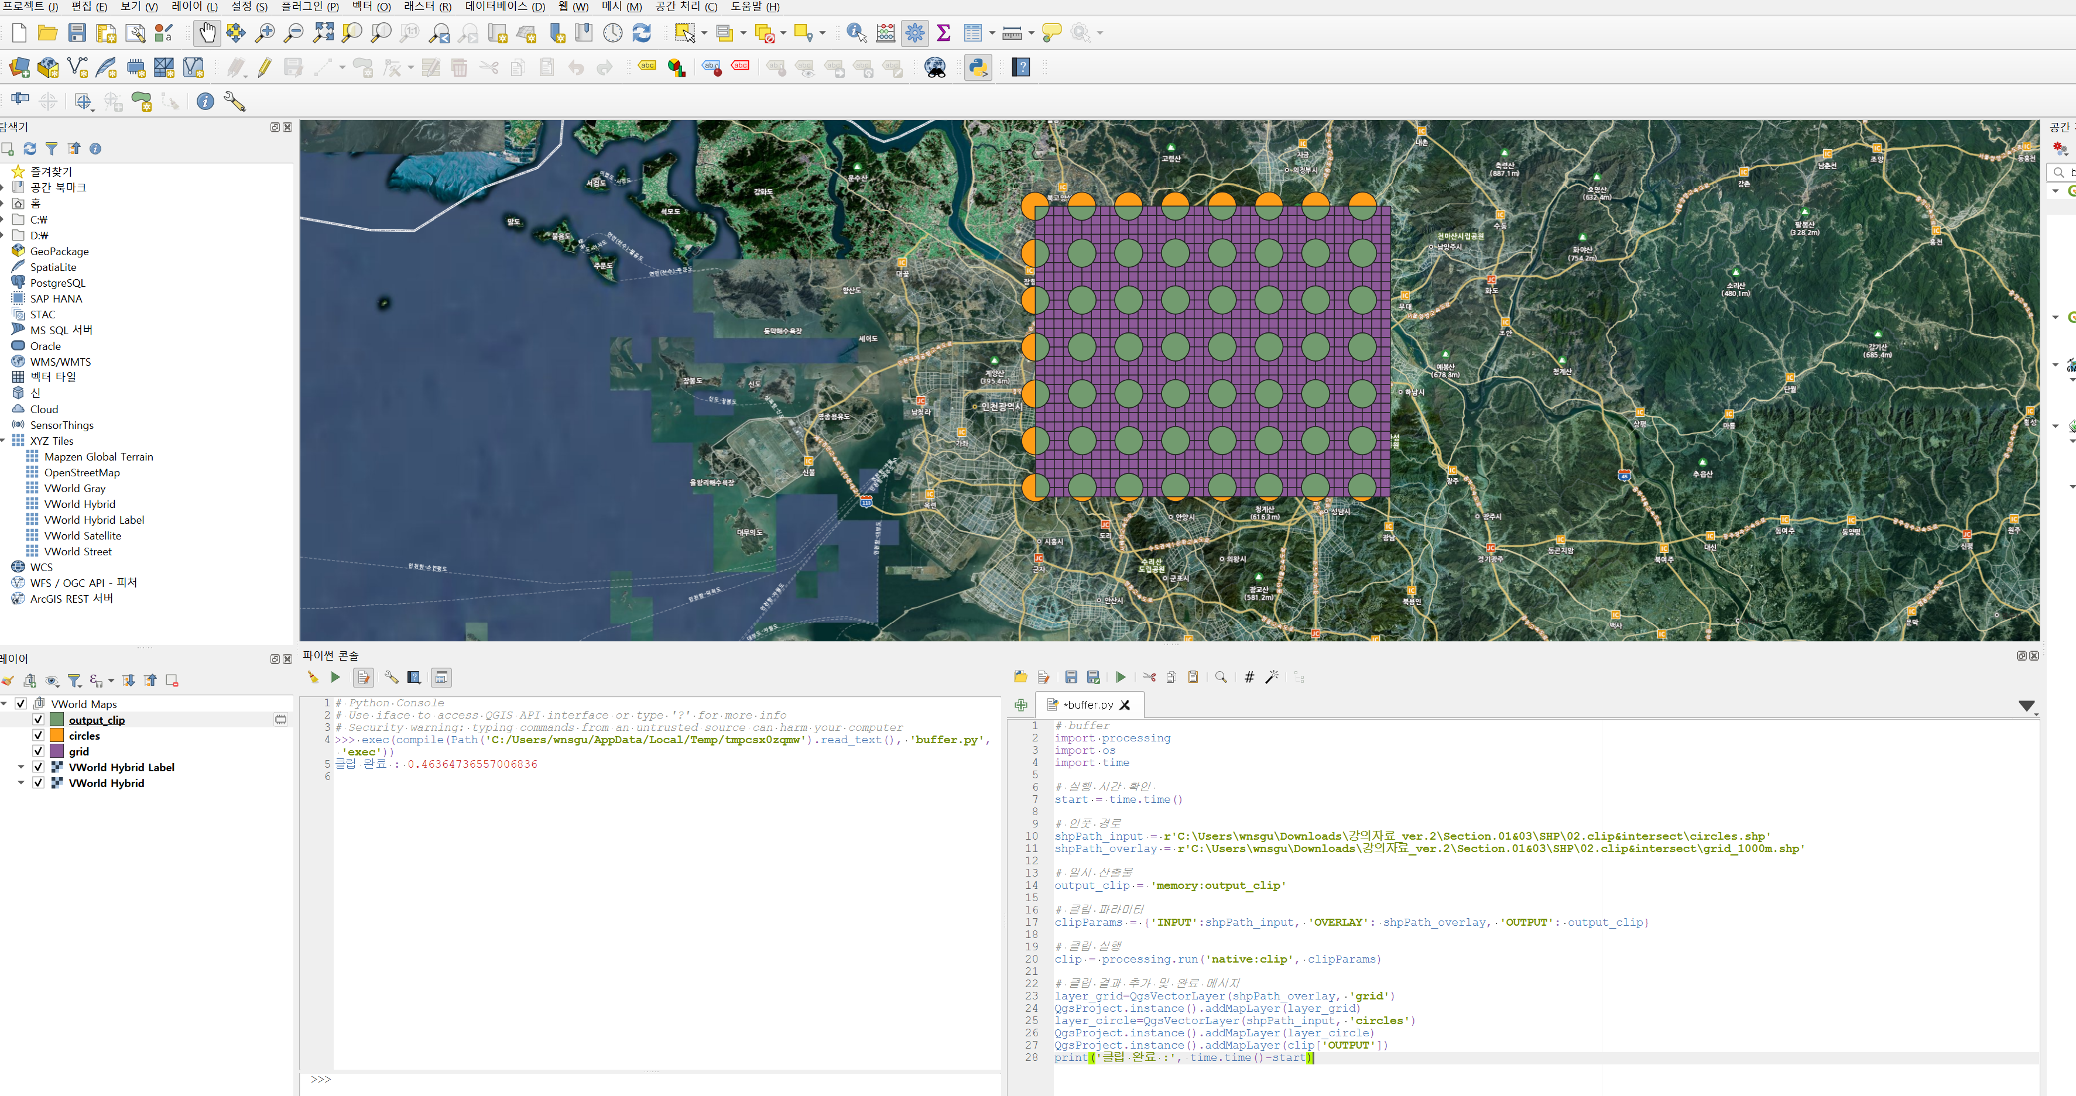Uncheck the circles layer visibility
The height and width of the screenshot is (1096, 2076).
click(x=38, y=735)
